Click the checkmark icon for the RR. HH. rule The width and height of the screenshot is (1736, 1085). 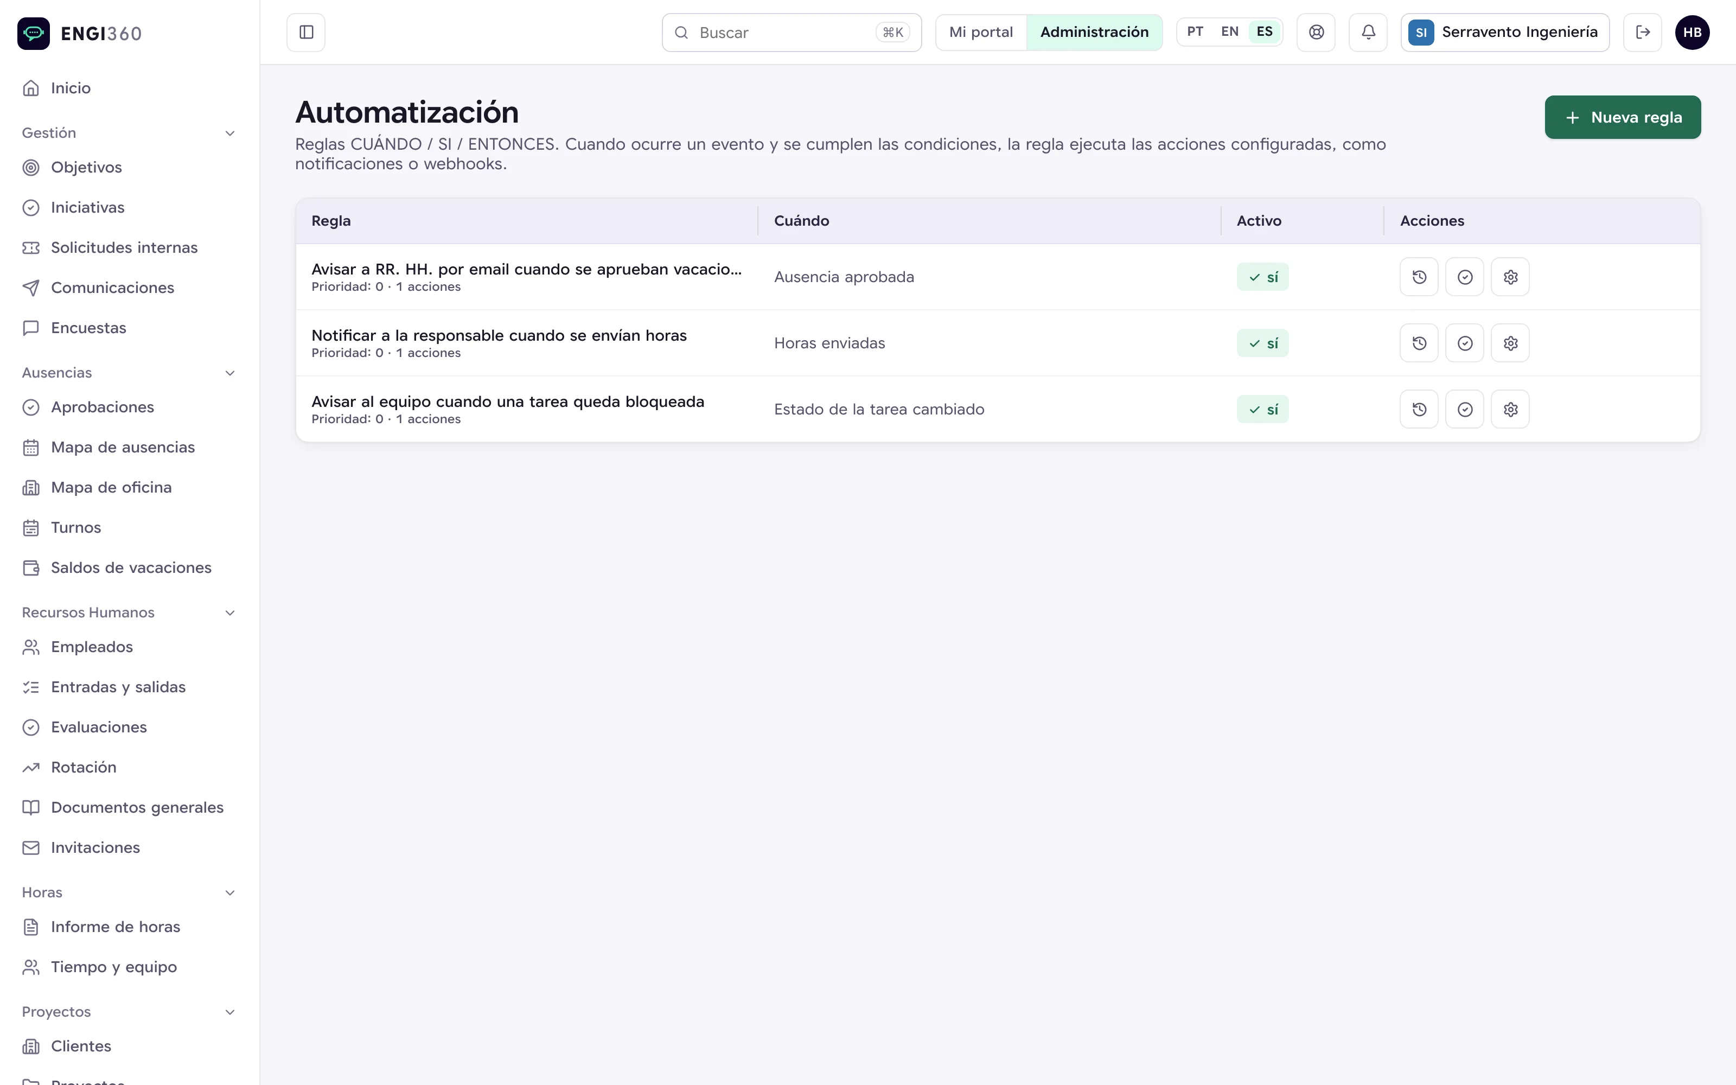click(x=1465, y=277)
